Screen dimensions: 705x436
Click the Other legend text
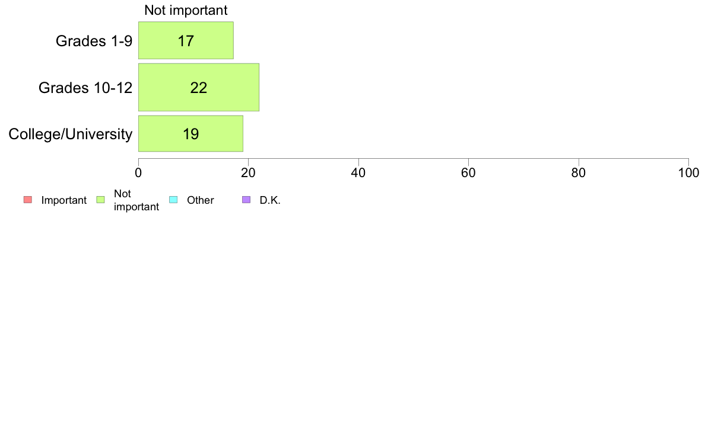[x=200, y=200]
